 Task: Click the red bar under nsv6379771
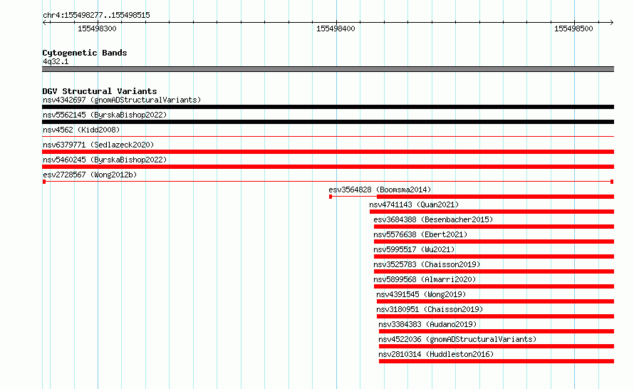[x=328, y=152]
